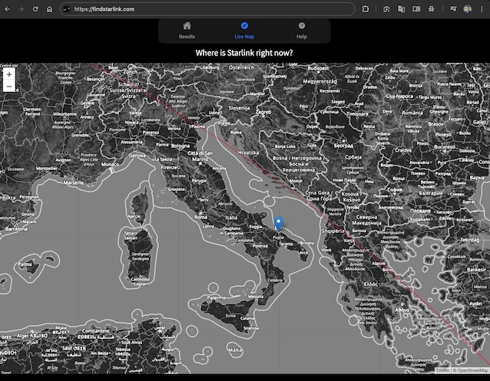Click the Taranto map label

tap(286, 244)
